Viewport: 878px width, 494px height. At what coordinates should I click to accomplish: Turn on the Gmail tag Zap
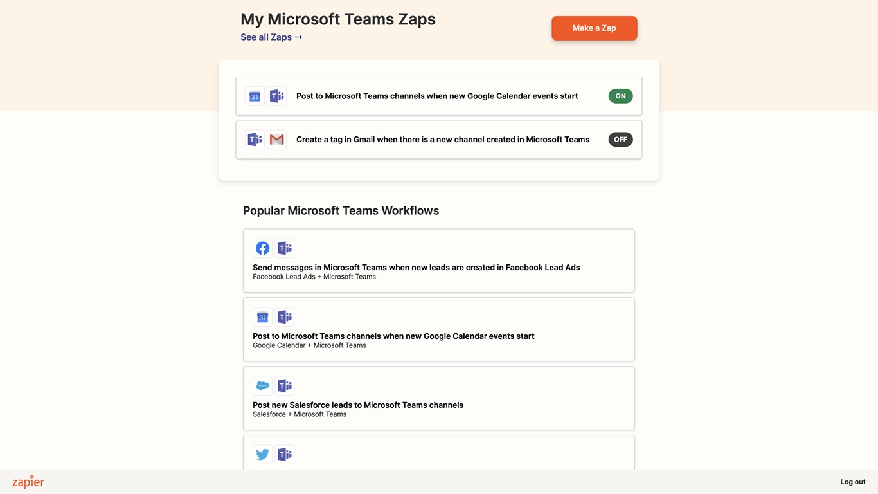[620, 140]
